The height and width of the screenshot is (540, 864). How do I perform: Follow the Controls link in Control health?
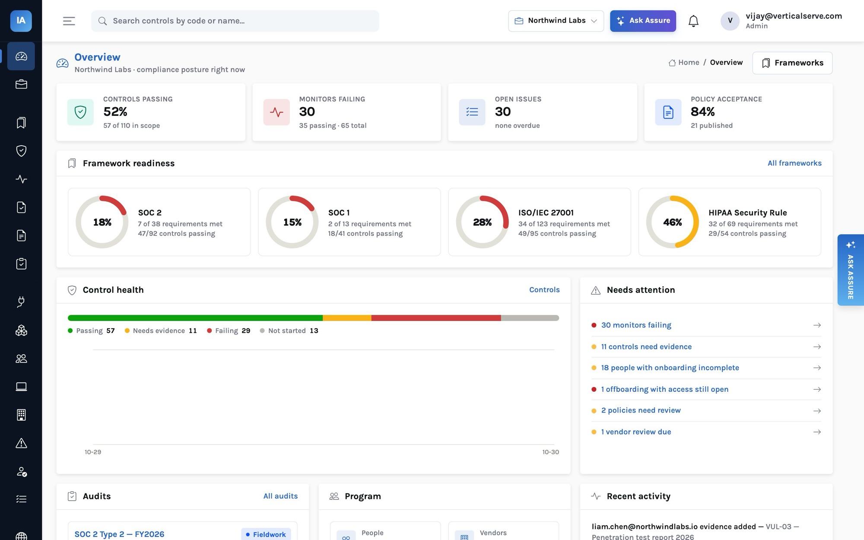pos(544,289)
